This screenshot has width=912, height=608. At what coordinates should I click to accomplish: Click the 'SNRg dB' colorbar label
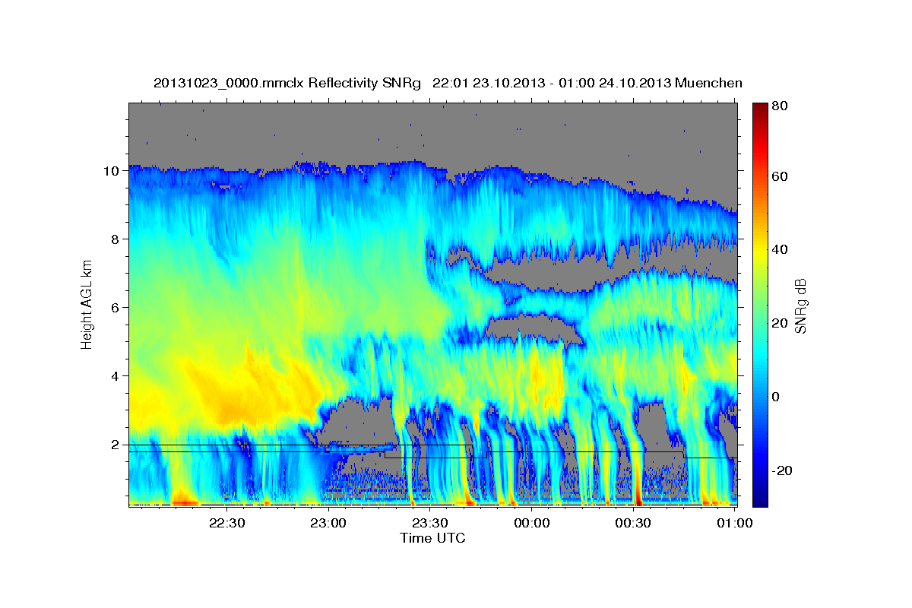(800, 306)
